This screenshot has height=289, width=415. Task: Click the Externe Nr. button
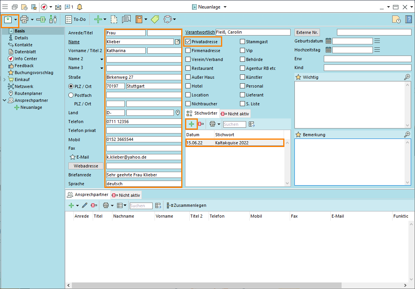click(x=307, y=32)
